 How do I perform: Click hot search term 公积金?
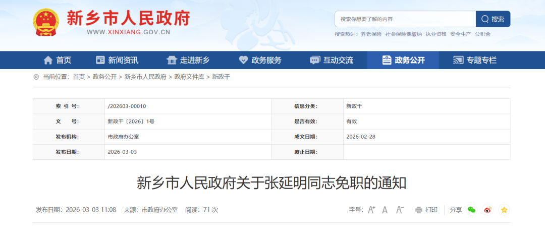point(482,34)
